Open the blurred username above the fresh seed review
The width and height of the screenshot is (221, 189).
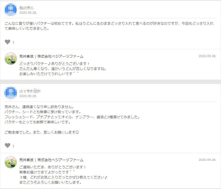(30, 91)
